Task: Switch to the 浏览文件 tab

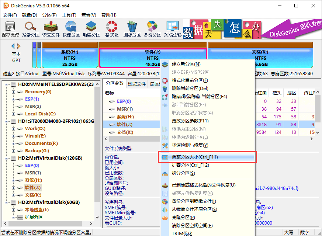Action: (x=137, y=84)
